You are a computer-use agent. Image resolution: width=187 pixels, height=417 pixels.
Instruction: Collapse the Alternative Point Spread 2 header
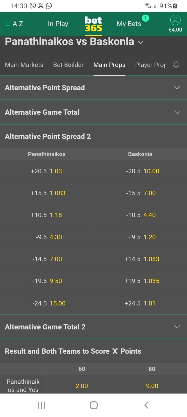pyautogui.click(x=94, y=136)
